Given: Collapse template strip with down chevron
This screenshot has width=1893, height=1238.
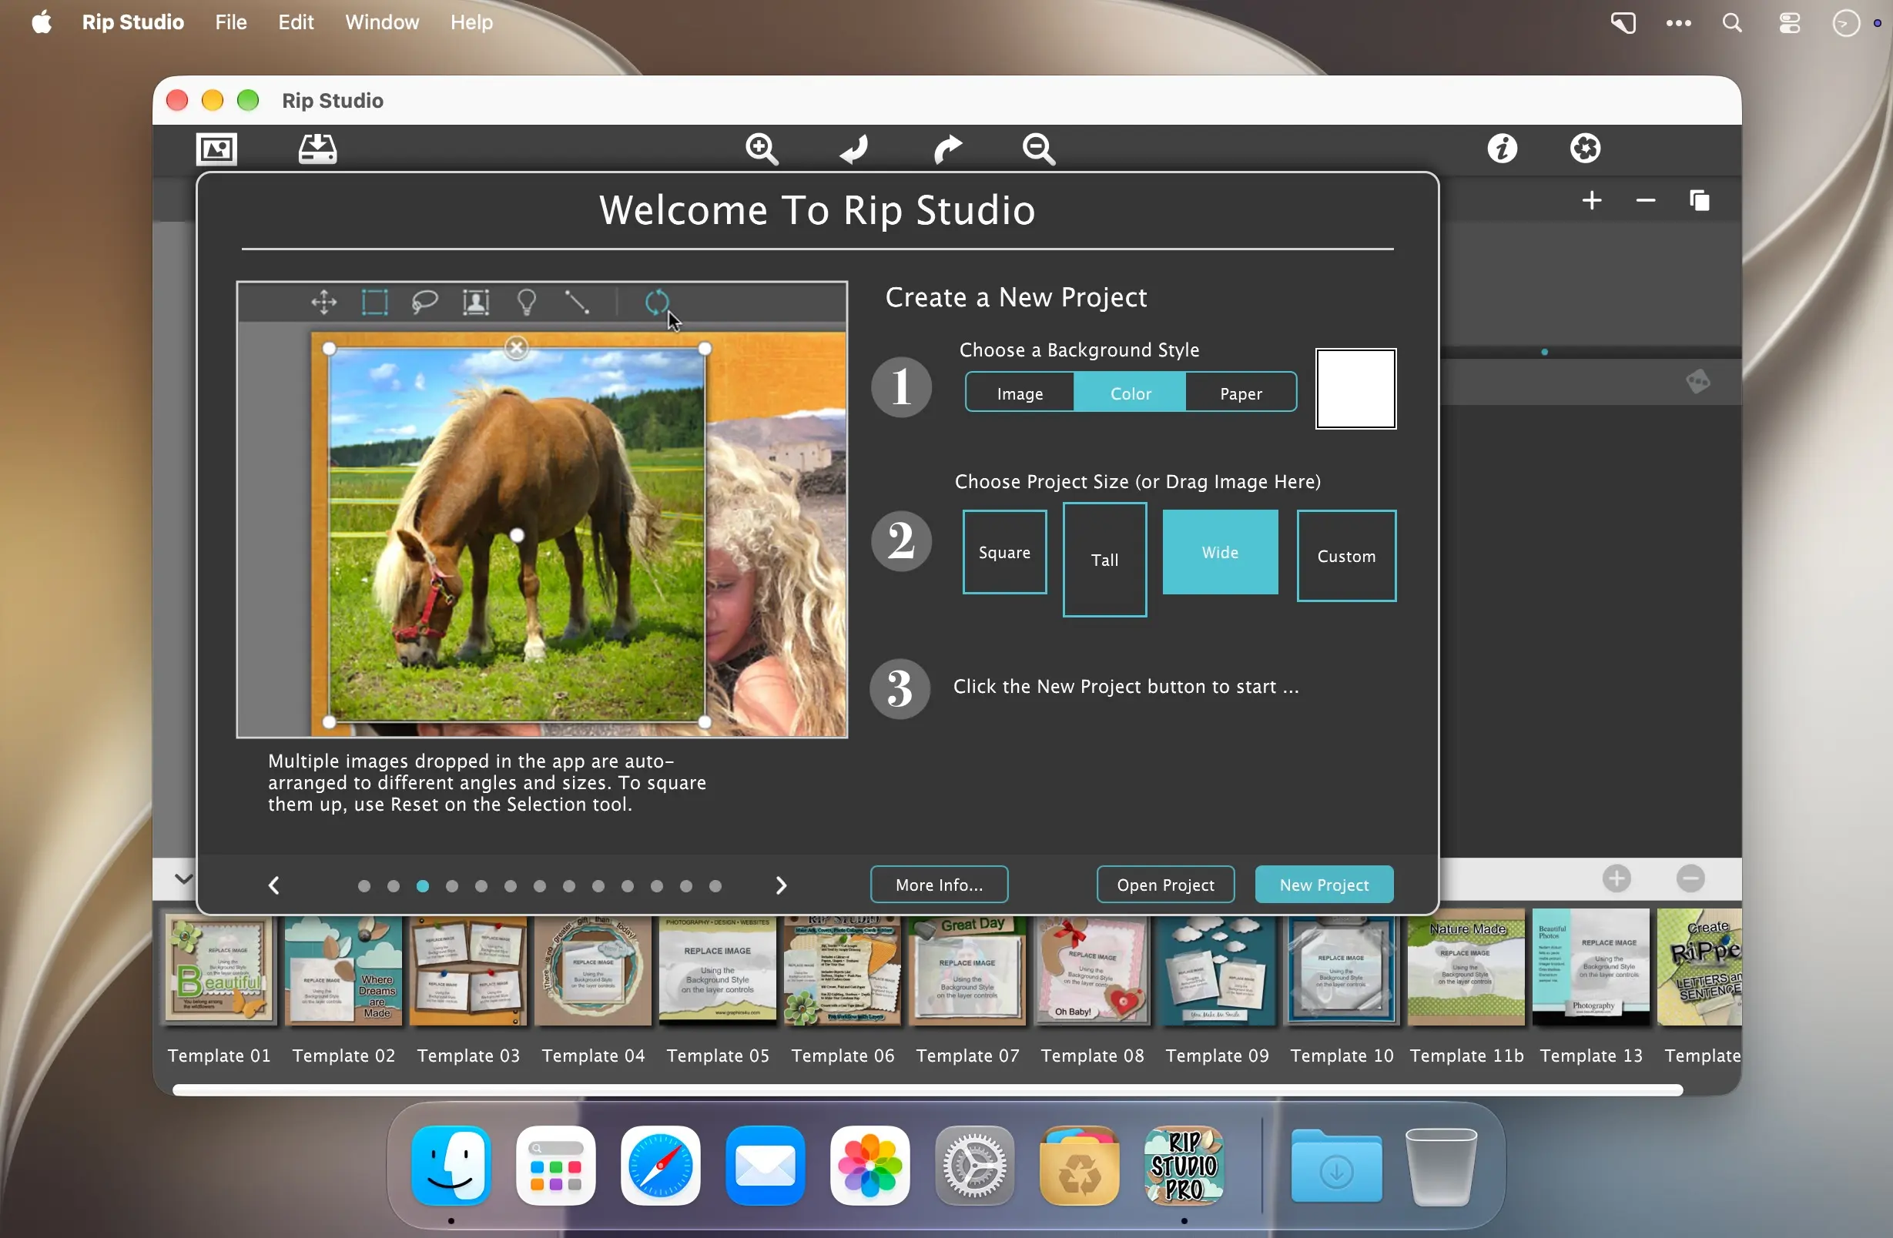Looking at the screenshot, I should (183, 878).
